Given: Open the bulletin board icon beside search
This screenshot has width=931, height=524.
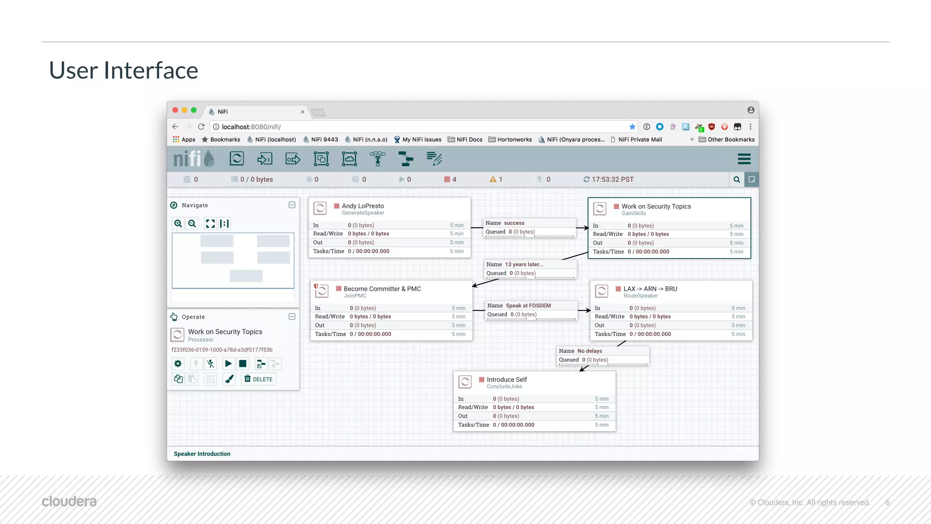Looking at the screenshot, I should 751,180.
